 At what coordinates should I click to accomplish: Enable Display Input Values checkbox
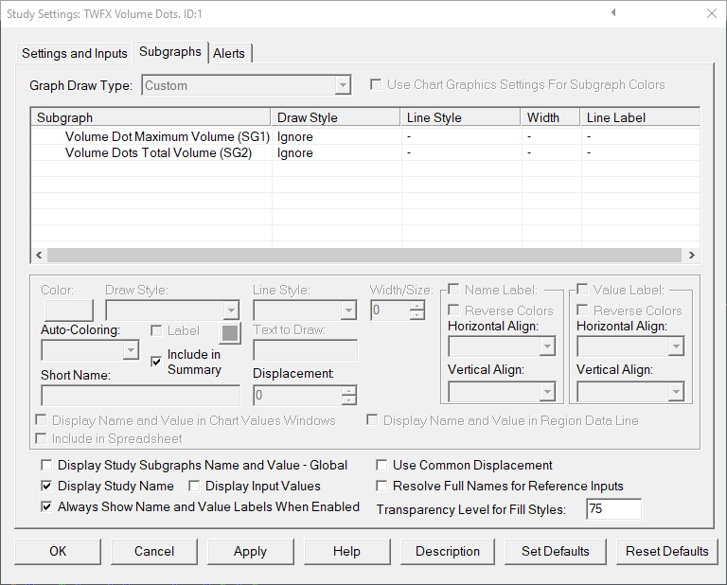pos(194,487)
